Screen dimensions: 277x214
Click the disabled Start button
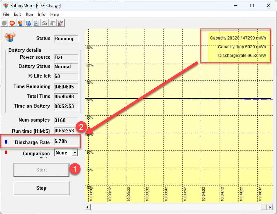tap(41, 170)
